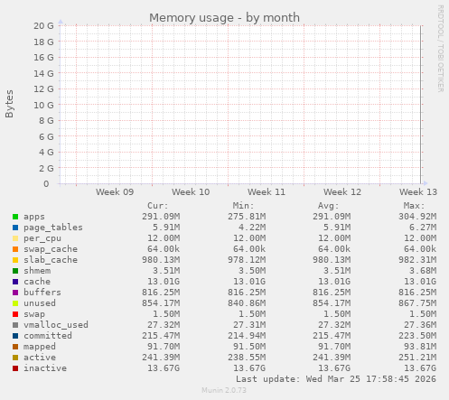This screenshot has height=400, width=449.
Task: Click the 'unused' legend label
Action: [x=40, y=303]
